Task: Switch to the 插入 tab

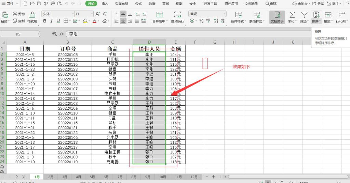Action: point(105,3)
